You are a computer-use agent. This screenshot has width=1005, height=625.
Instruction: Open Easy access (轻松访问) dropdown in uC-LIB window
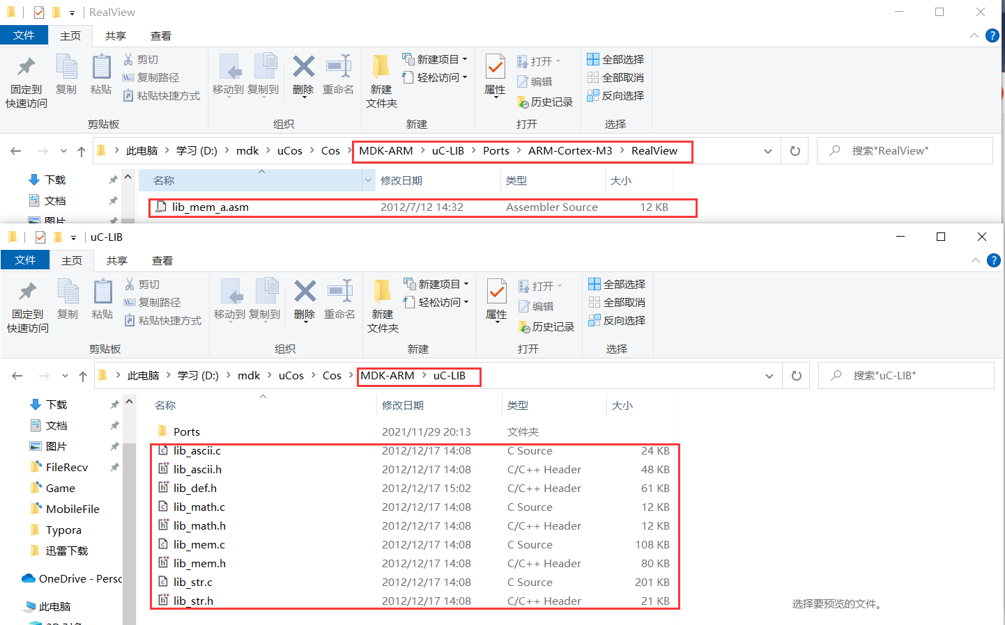pyautogui.click(x=436, y=302)
